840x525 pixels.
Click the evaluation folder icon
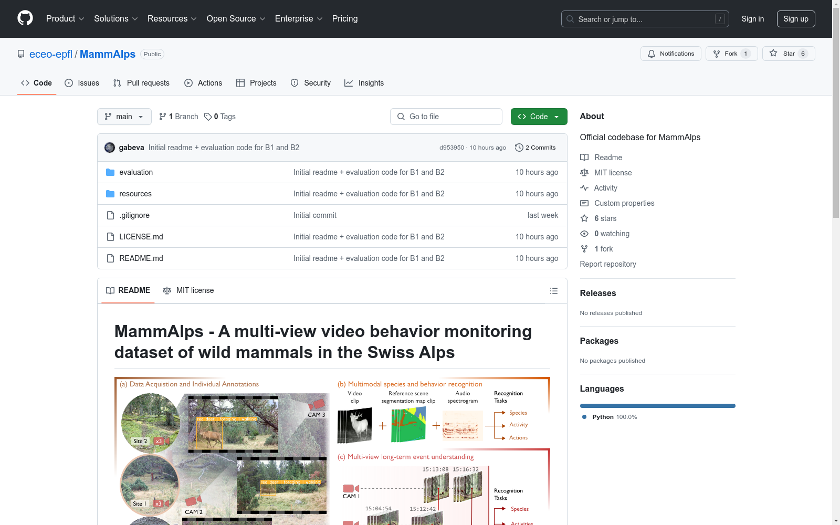(110, 172)
